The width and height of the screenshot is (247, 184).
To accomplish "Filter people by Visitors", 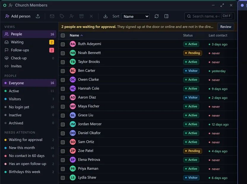I will coord(29,99).
